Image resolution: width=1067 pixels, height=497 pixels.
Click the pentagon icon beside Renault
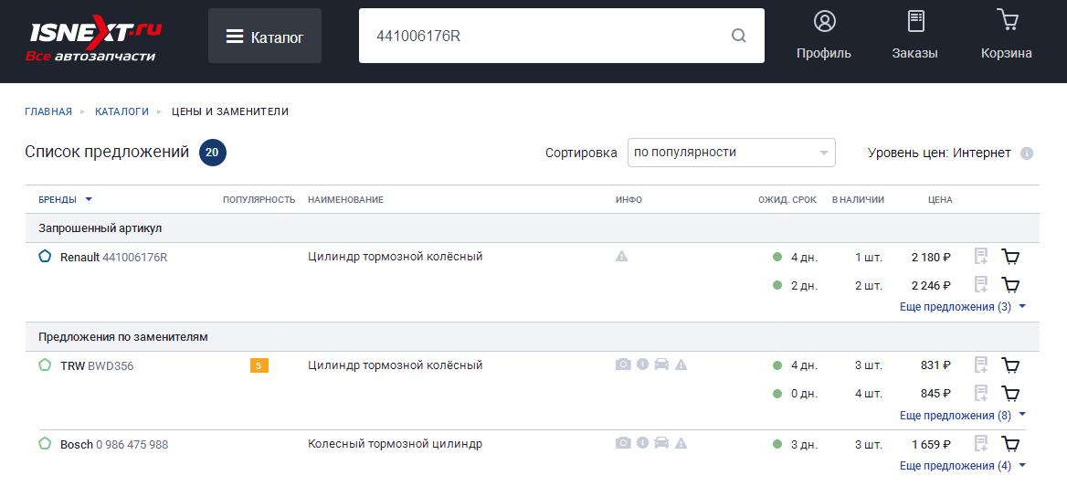coord(45,257)
